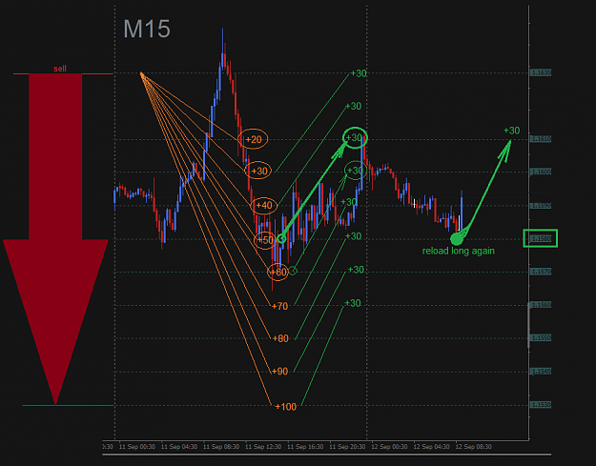The height and width of the screenshot is (466, 596).
Task: Click the horizontal scrollbar under the time axis
Action: 327,455
